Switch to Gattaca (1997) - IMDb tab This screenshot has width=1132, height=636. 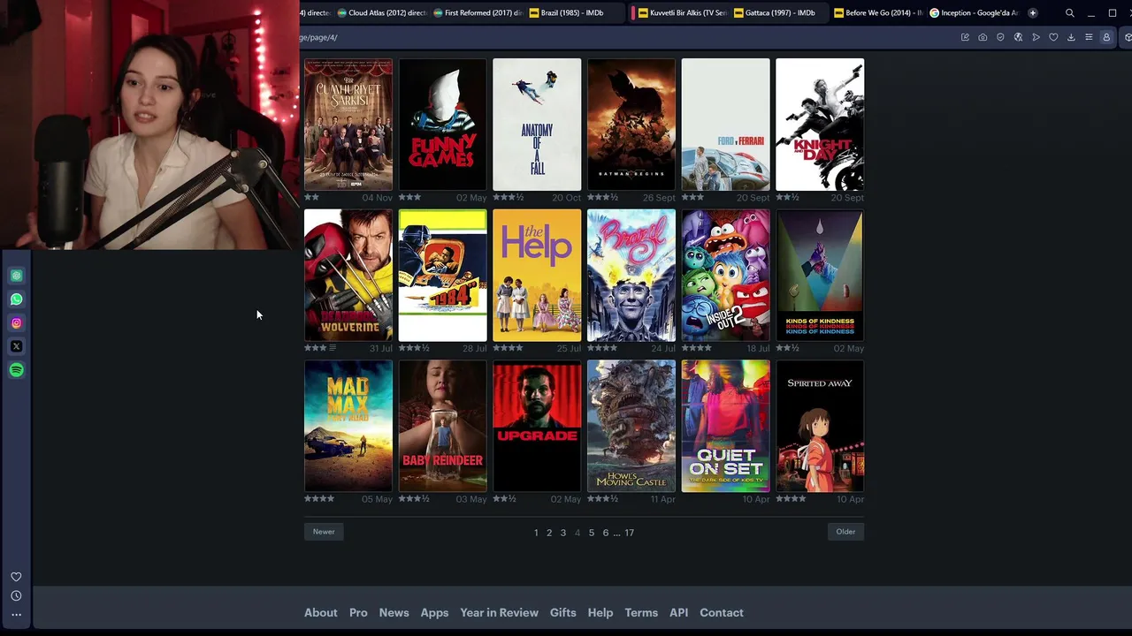pyautogui.click(x=780, y=12)
